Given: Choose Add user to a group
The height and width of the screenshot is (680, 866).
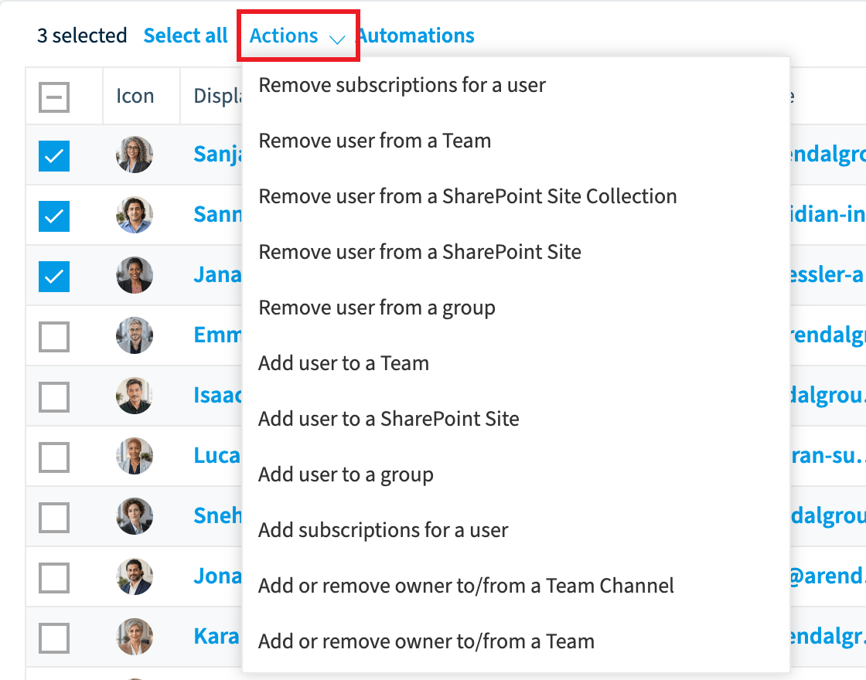Looking at the screenshot, I should tap(516, 474).
